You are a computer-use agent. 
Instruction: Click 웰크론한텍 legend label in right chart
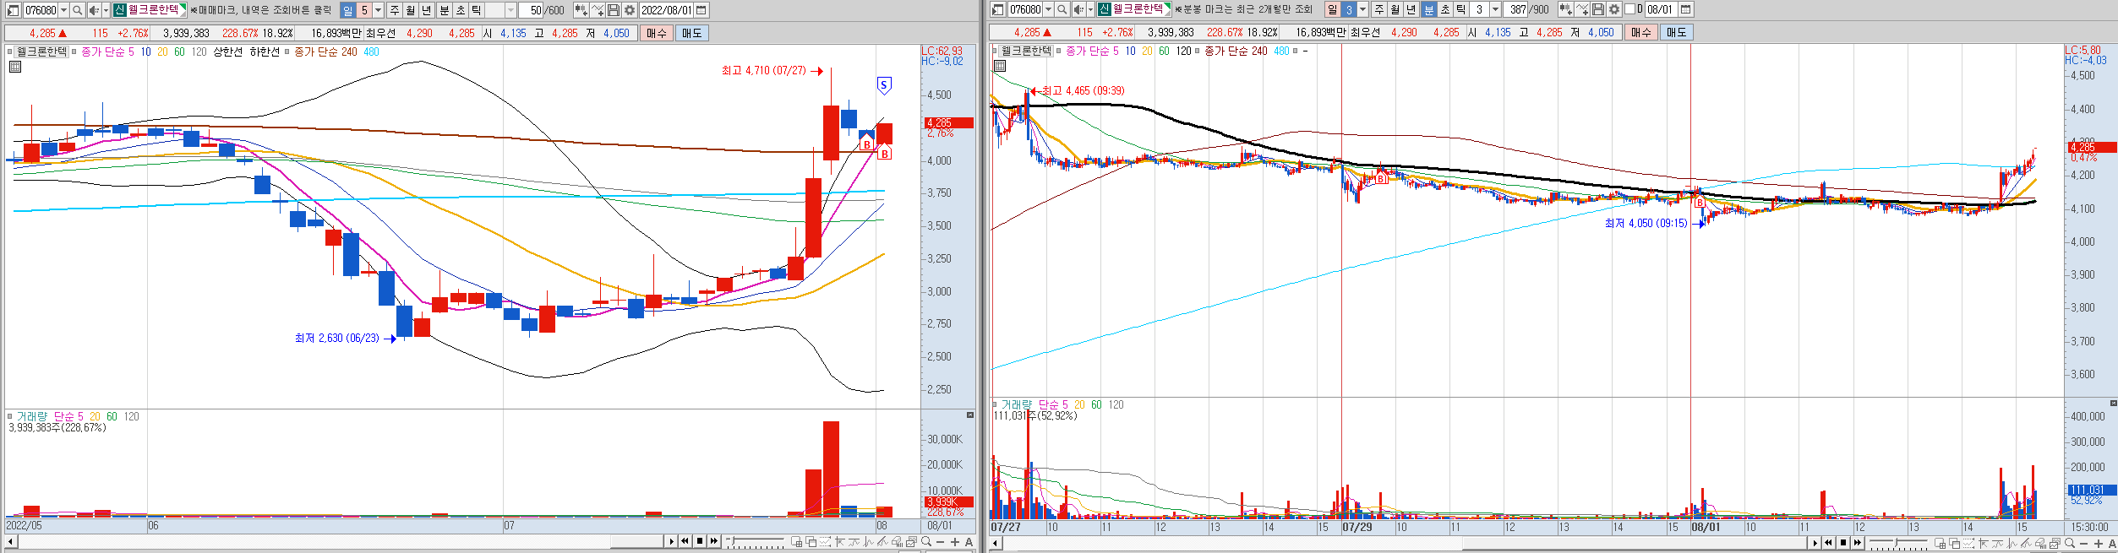(x=1026, y=51)
